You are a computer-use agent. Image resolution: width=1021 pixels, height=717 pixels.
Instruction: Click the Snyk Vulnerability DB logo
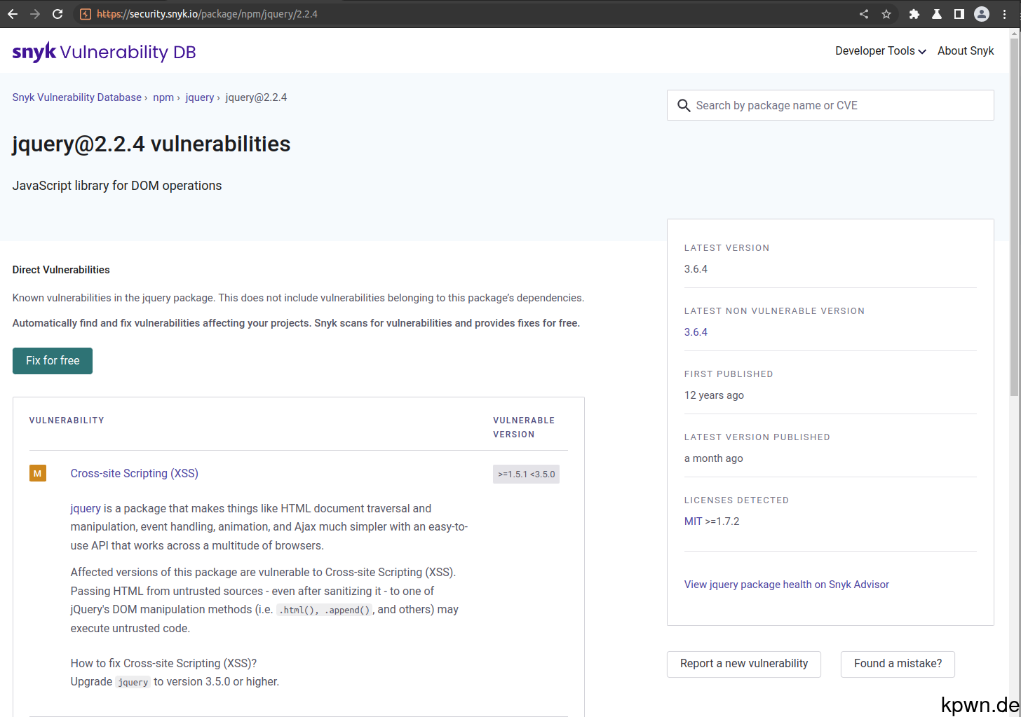(103, 50)
